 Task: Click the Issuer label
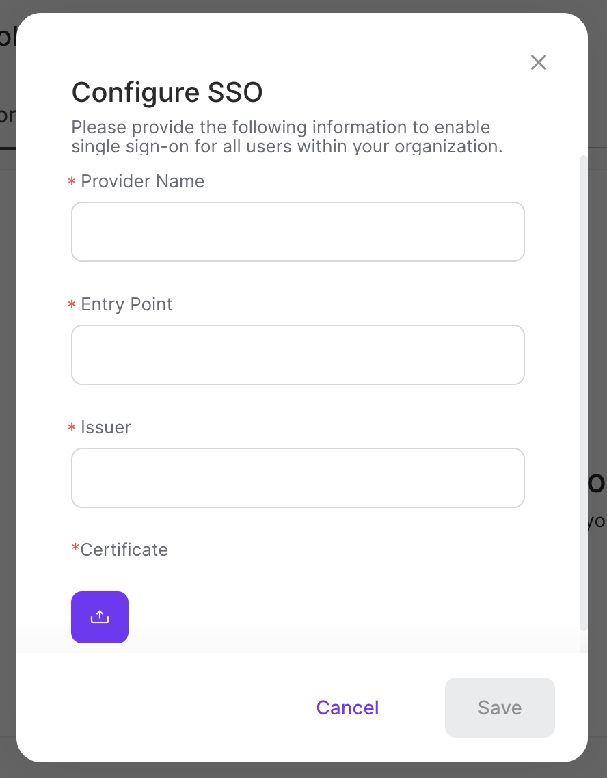coord(106,427)
